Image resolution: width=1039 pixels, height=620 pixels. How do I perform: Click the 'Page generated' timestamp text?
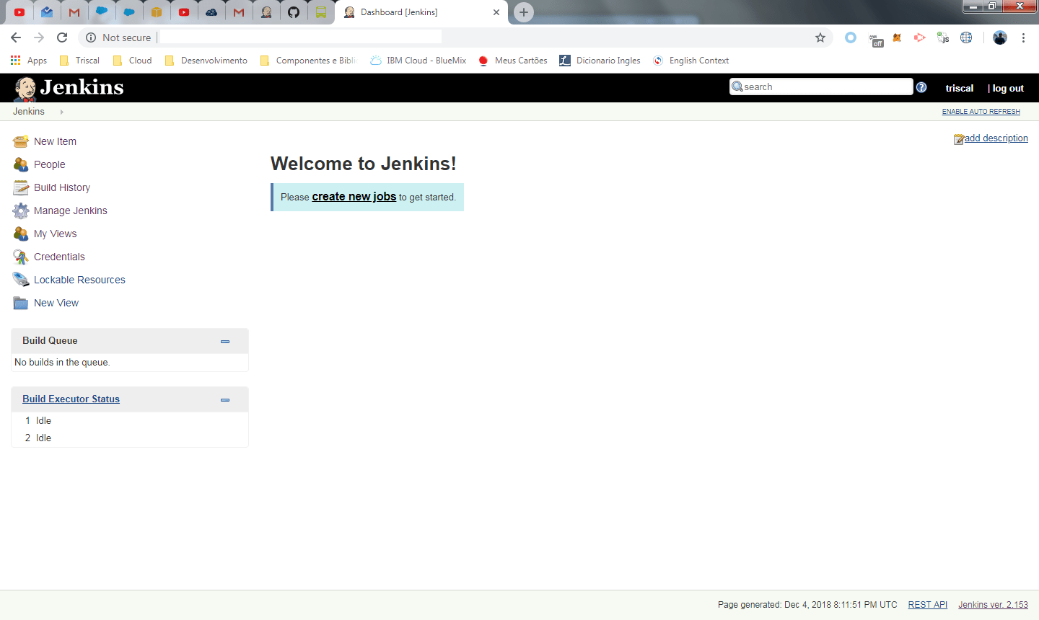tap(807, 605)
